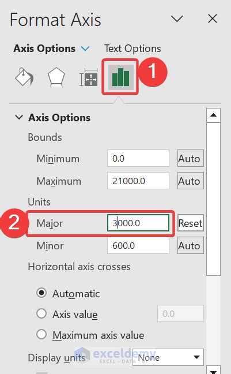231x374 pixels.
Task: Set Maximum bound to Auto
Action: click(191, 181)
